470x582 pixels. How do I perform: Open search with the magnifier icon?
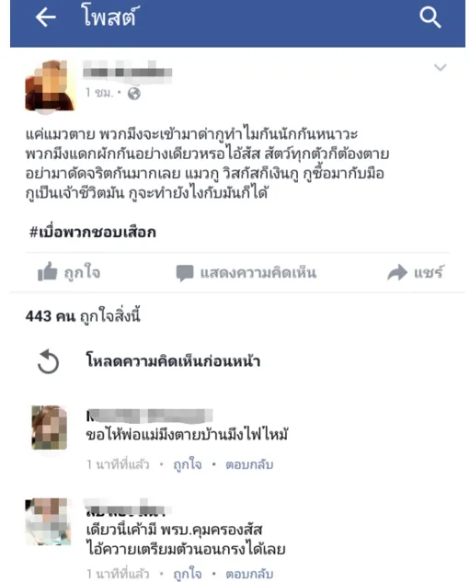[430, 17]
